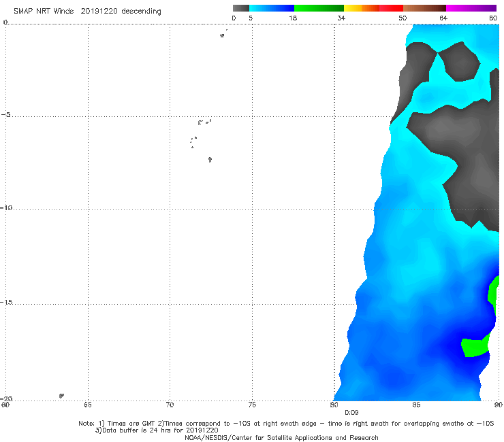The image size is (504, 442).
Task: Click the green wind patch at the 90E edge near 15S
Action: tap(494, 294)
